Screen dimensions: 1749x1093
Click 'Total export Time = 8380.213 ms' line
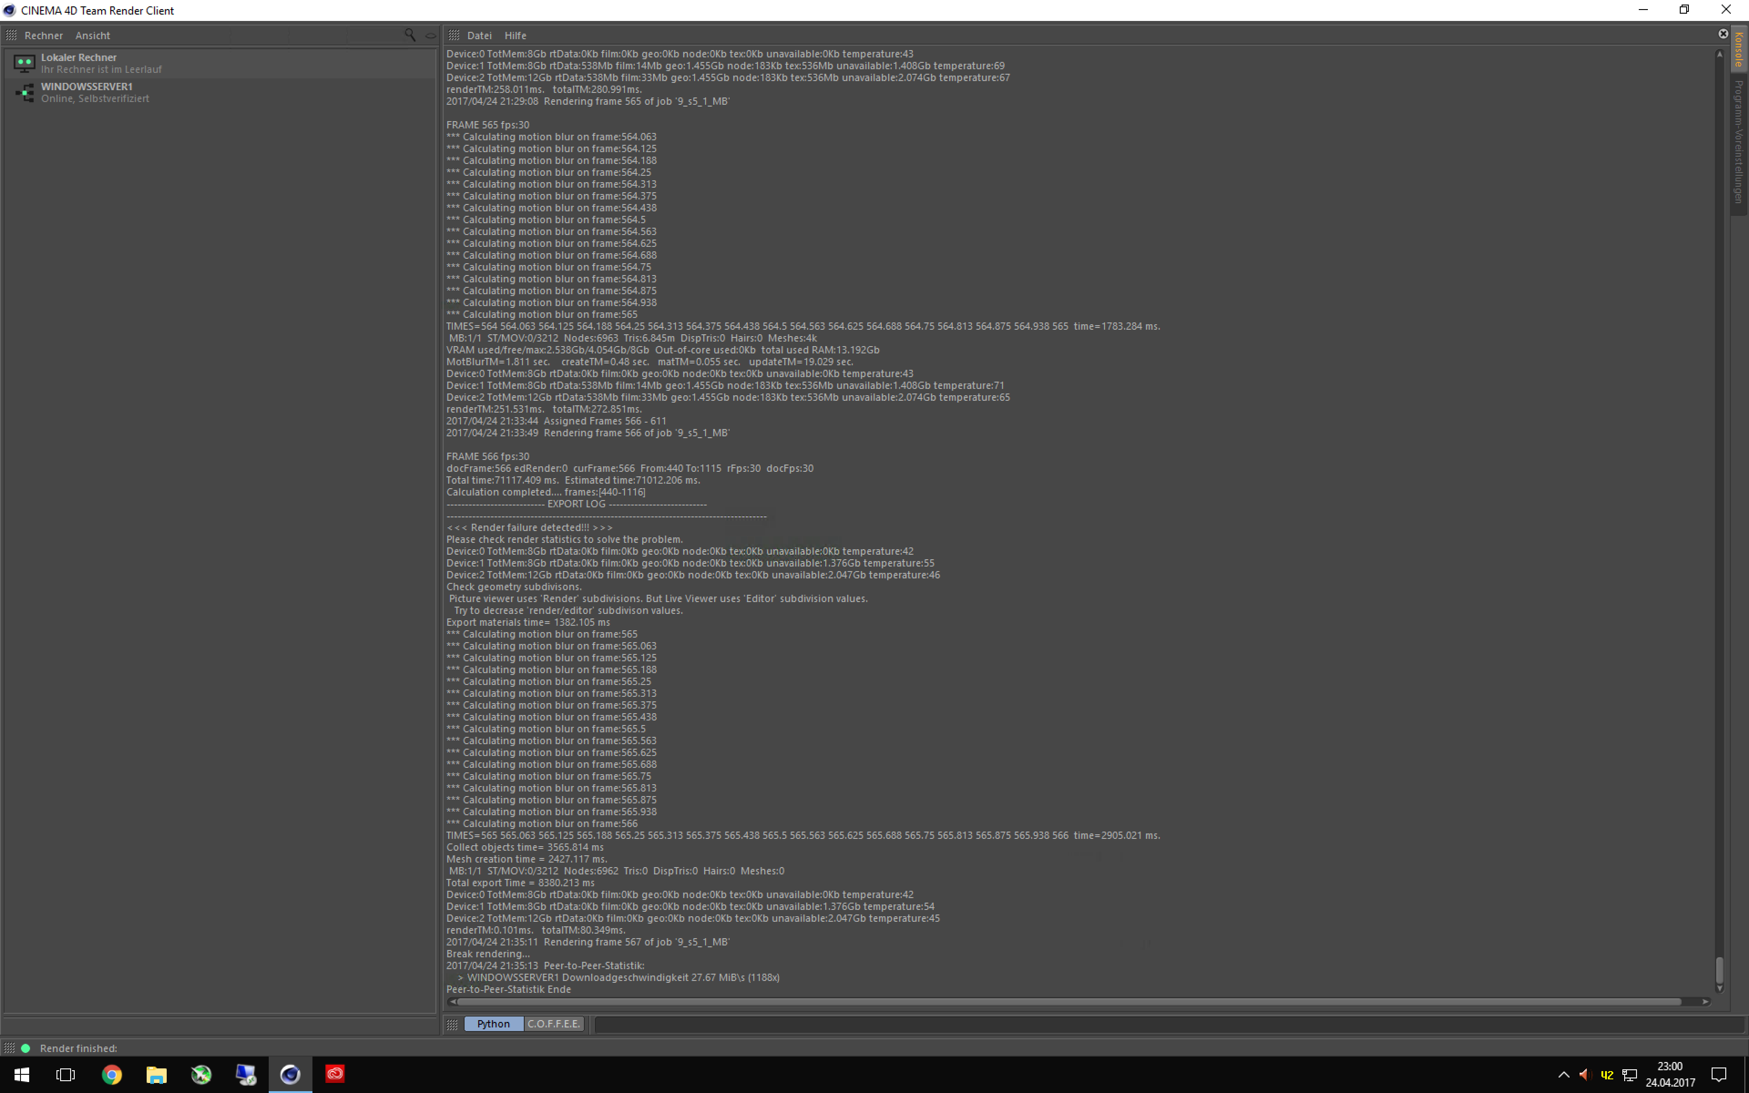click(x=520, y=883)
